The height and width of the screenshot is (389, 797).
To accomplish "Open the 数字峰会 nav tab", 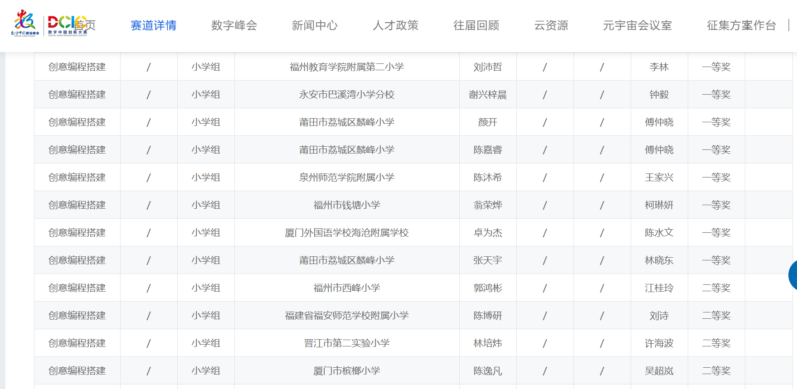I will pyautogui.click(x=234, y=25).
